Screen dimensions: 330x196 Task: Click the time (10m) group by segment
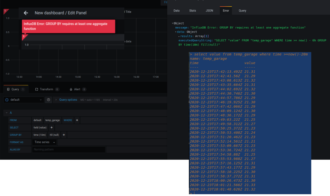click(40, 135)
